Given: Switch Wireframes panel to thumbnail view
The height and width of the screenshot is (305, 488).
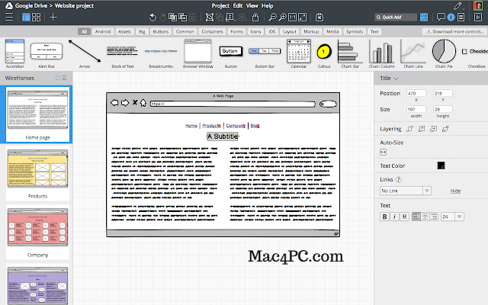Looking at the screenshot, I should click(x=58, y=78).
